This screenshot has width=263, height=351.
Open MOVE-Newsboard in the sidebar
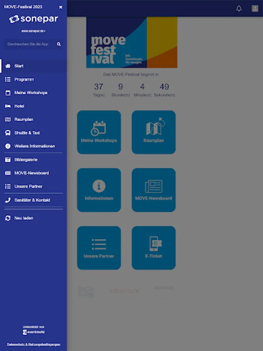[x=34, y=173]
